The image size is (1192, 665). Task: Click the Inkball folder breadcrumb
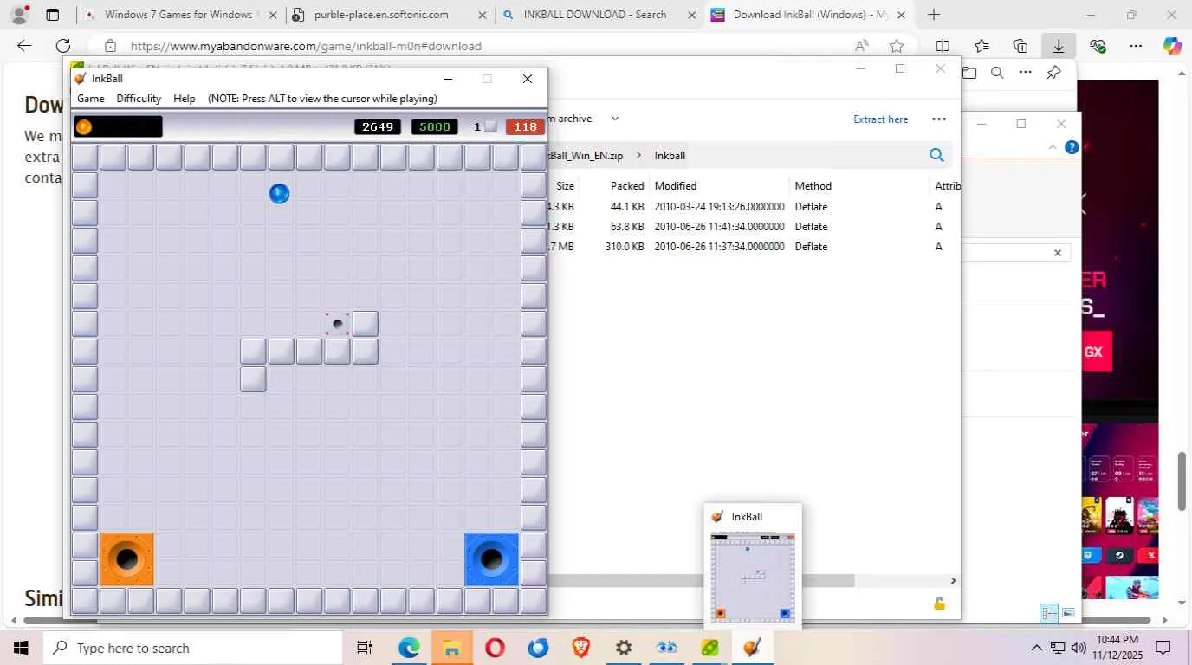[x=670, y=156]
